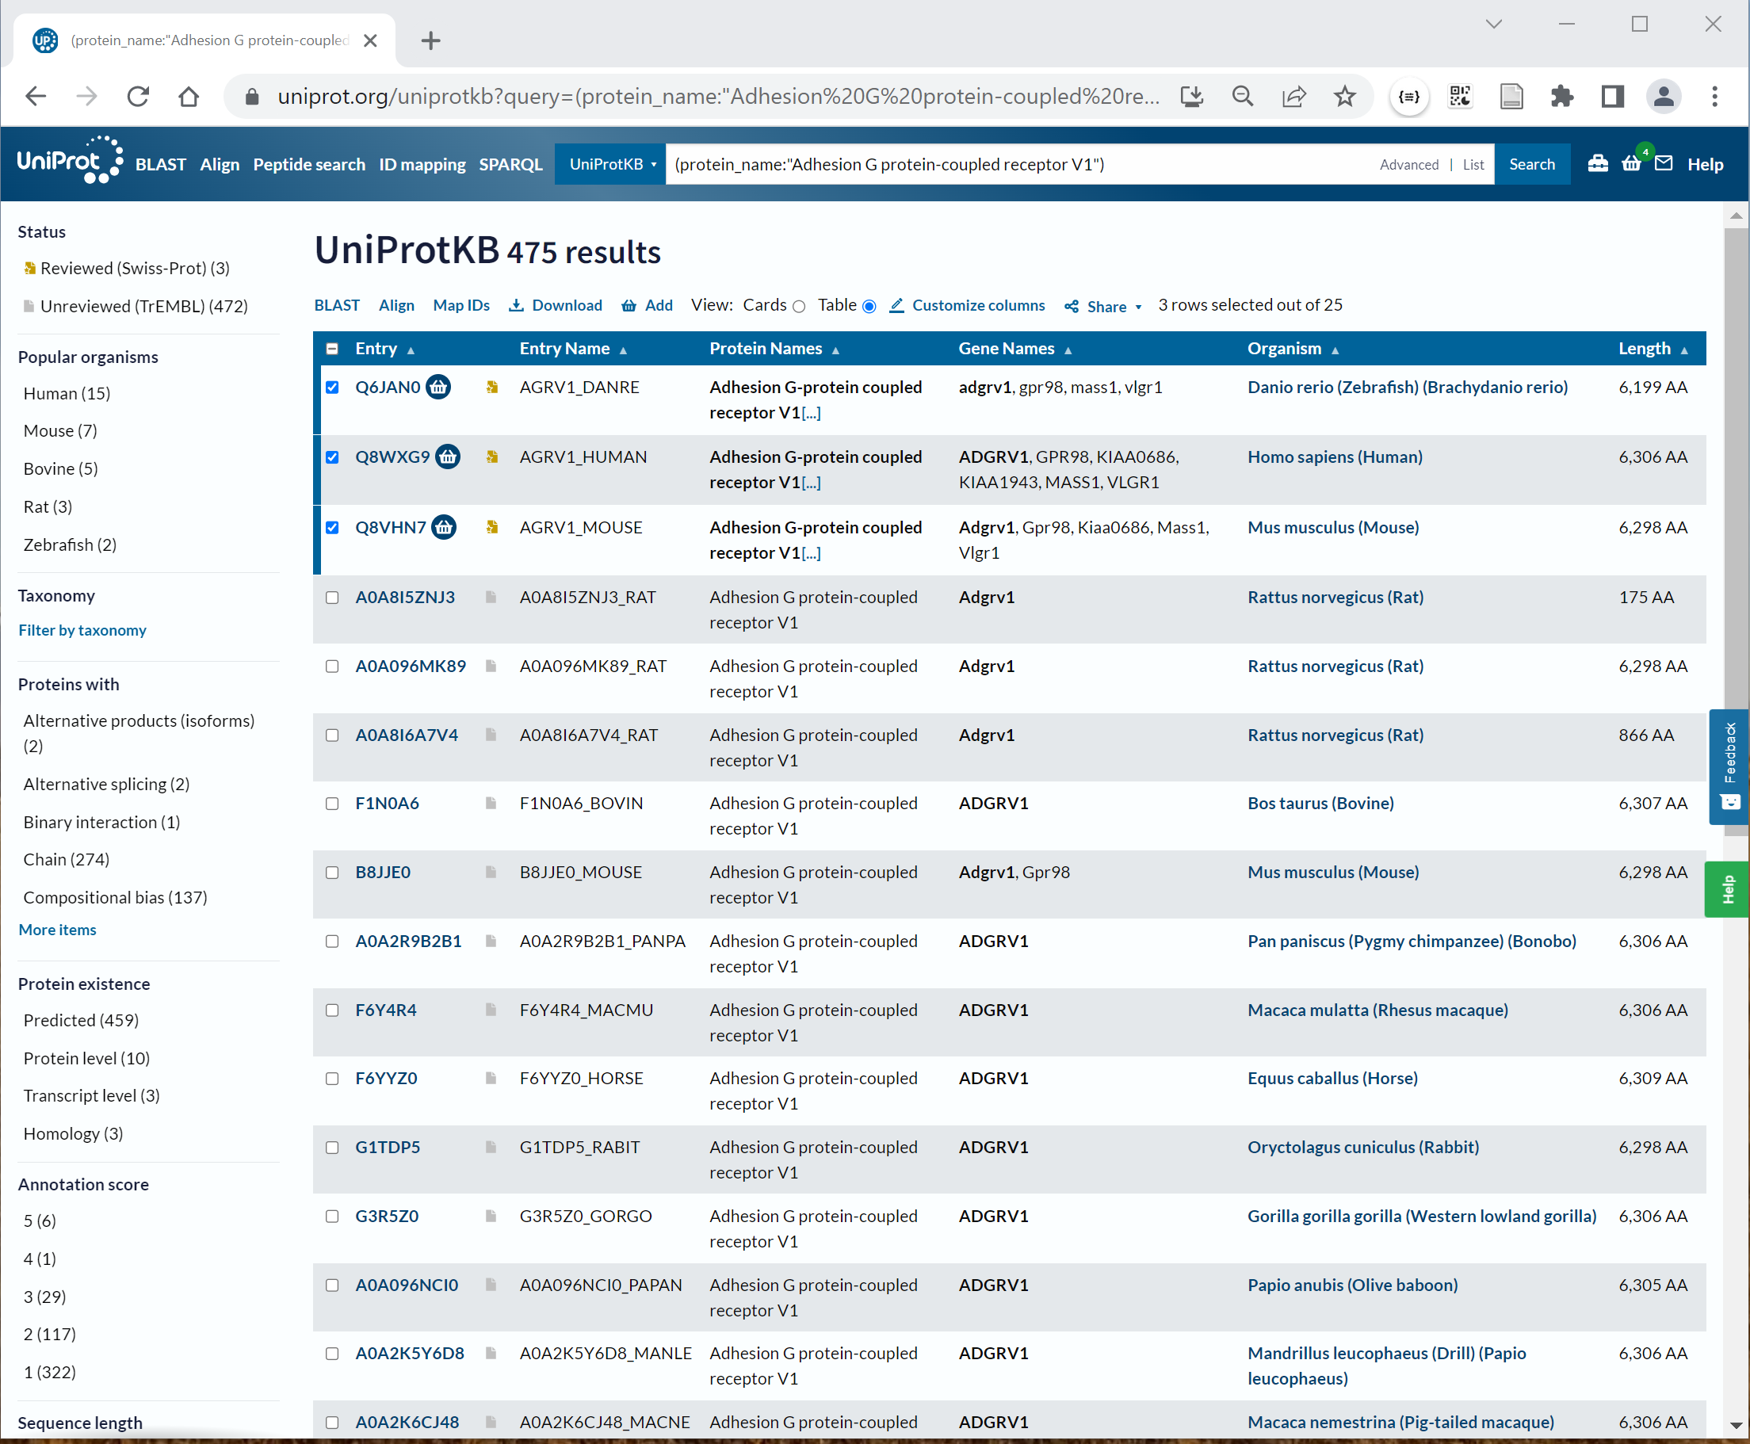This screenshot has height=1444, width=1750.
Task: Open Peptide search in the top menu
Action: [x=308, y=164]
